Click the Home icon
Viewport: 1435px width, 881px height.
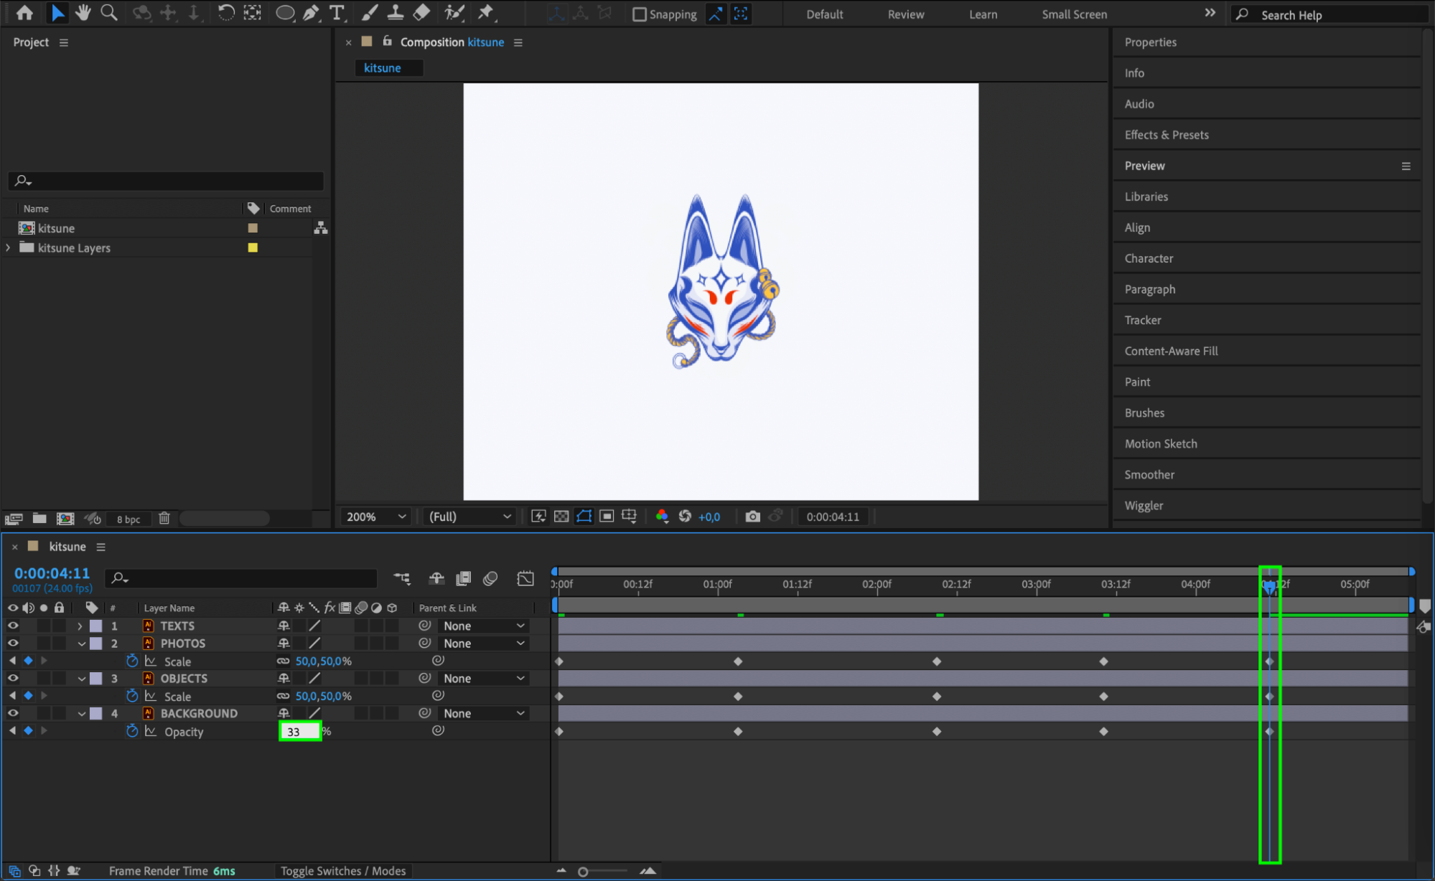coord(24,13)
